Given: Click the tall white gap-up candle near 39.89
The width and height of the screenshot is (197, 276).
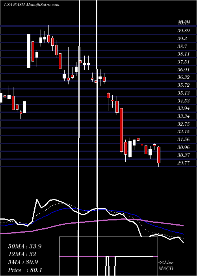Looking at the screenshot, I should (29, 51).
